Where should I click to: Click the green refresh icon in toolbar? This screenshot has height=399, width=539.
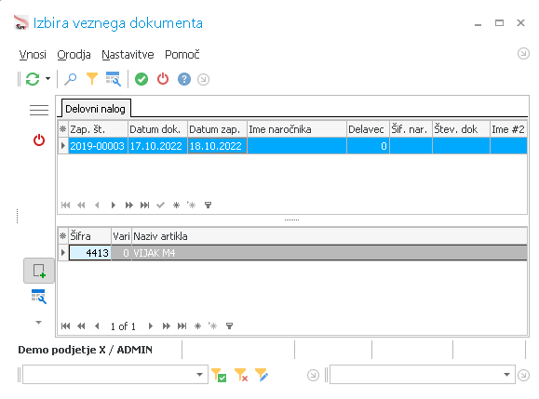tap(33, 79)
